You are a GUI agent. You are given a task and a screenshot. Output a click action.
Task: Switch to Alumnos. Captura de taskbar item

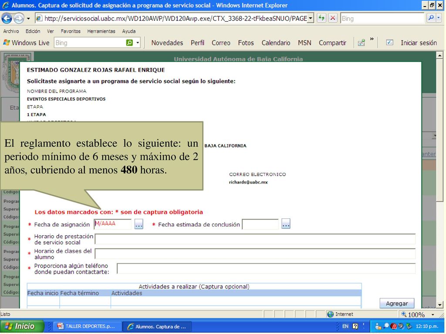point(157,327)
